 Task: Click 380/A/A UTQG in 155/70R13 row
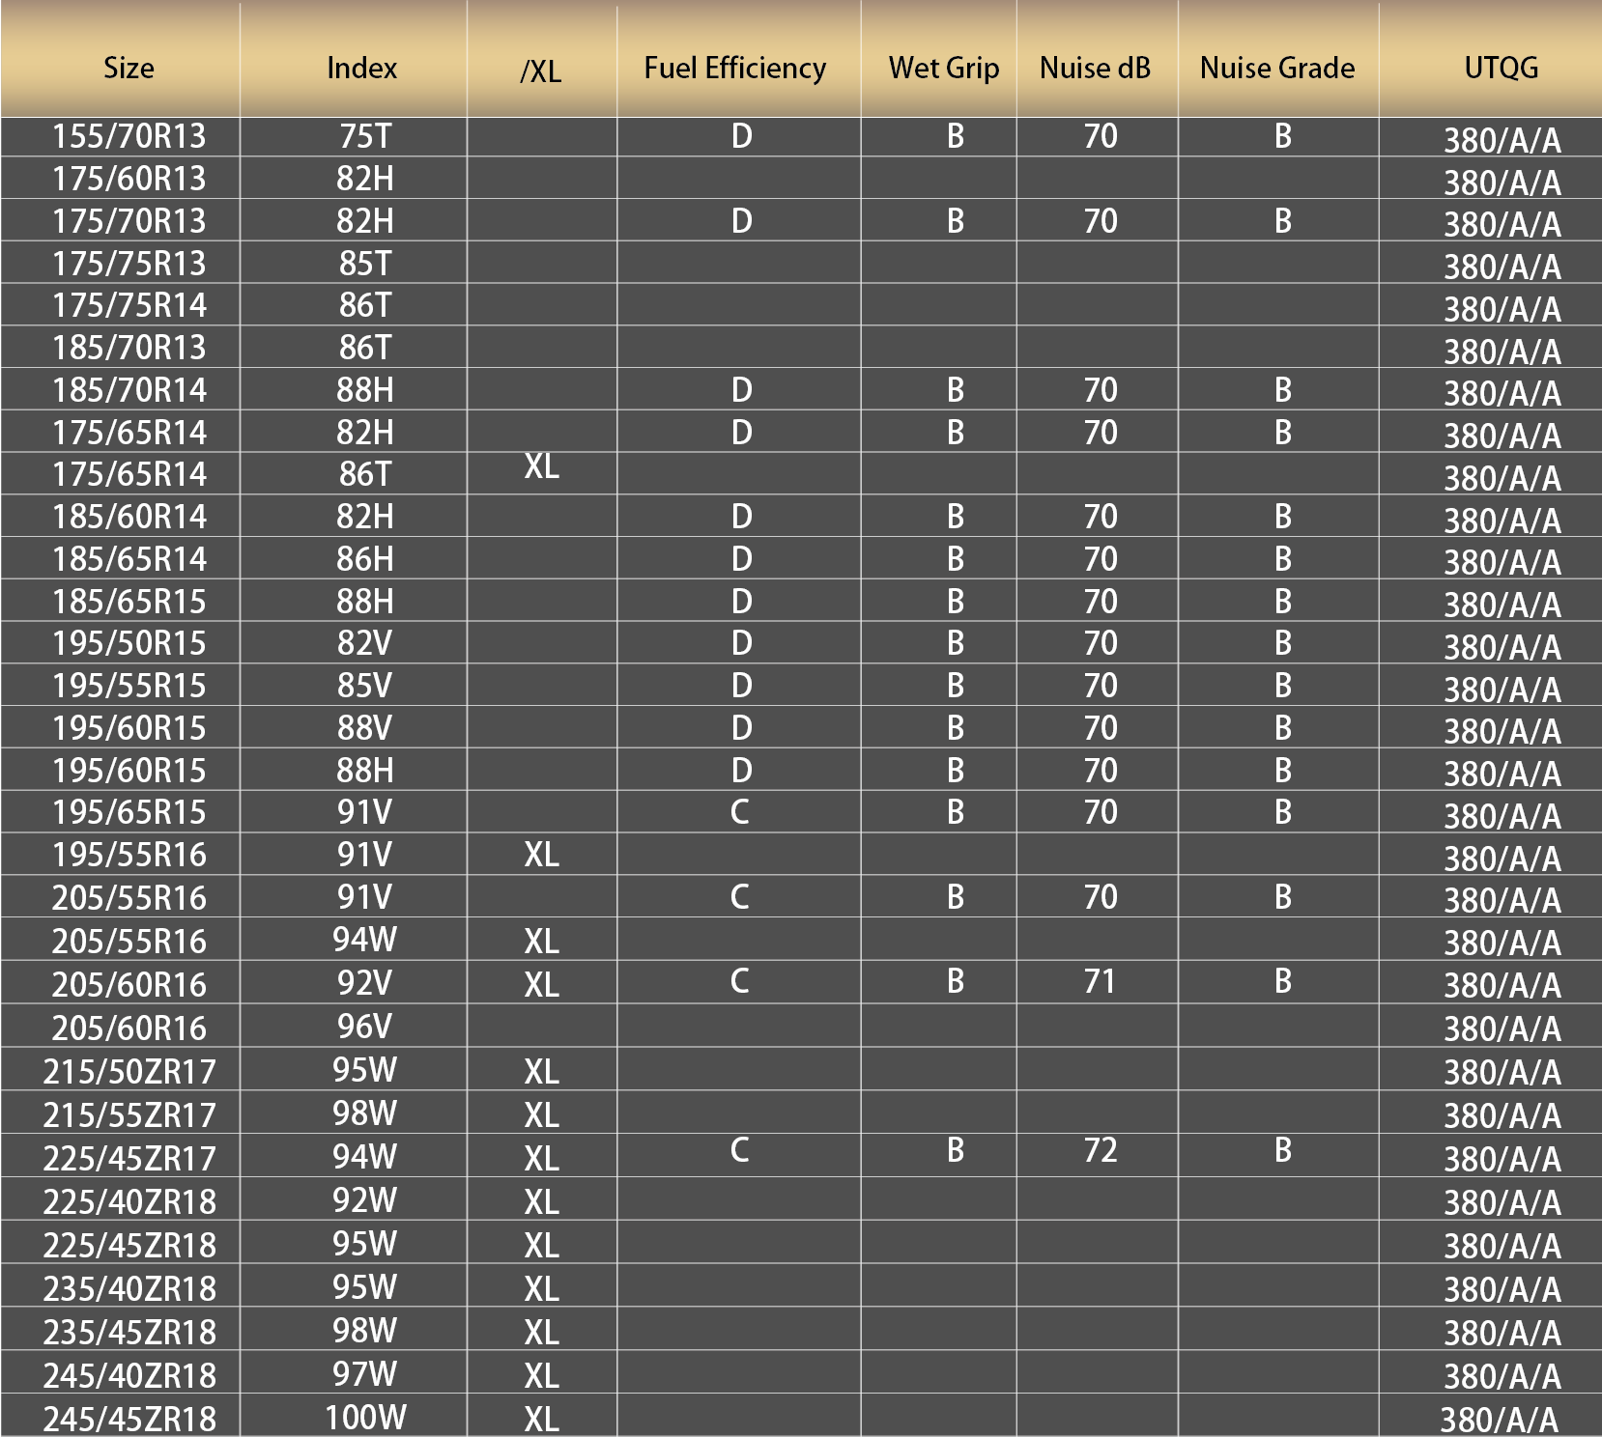pos(1502,141)
